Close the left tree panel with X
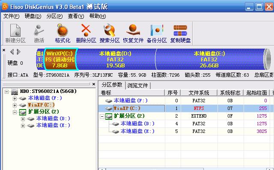Viewport: 274px width, 170px height. tap(94, 84)
